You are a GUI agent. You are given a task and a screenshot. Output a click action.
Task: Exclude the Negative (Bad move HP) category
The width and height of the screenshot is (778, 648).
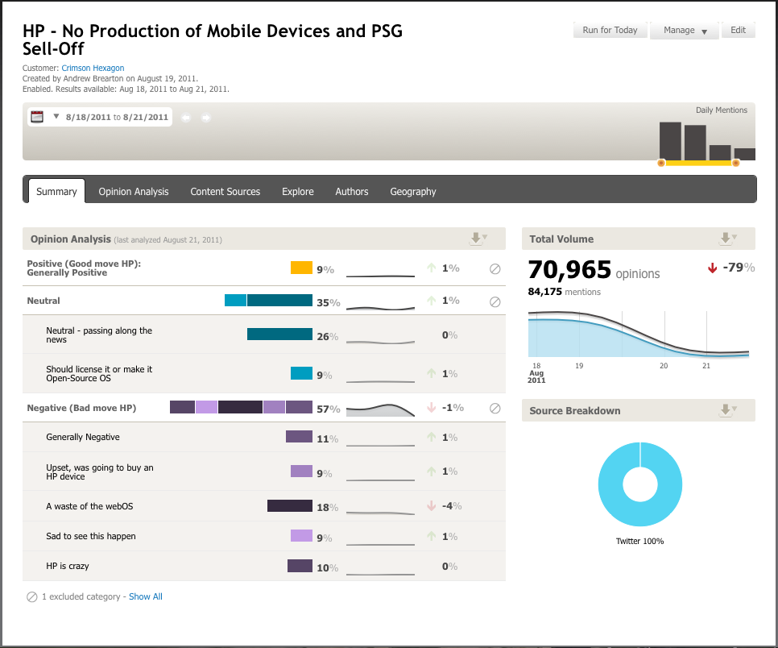pyautogui.click(x=495, y=408)
